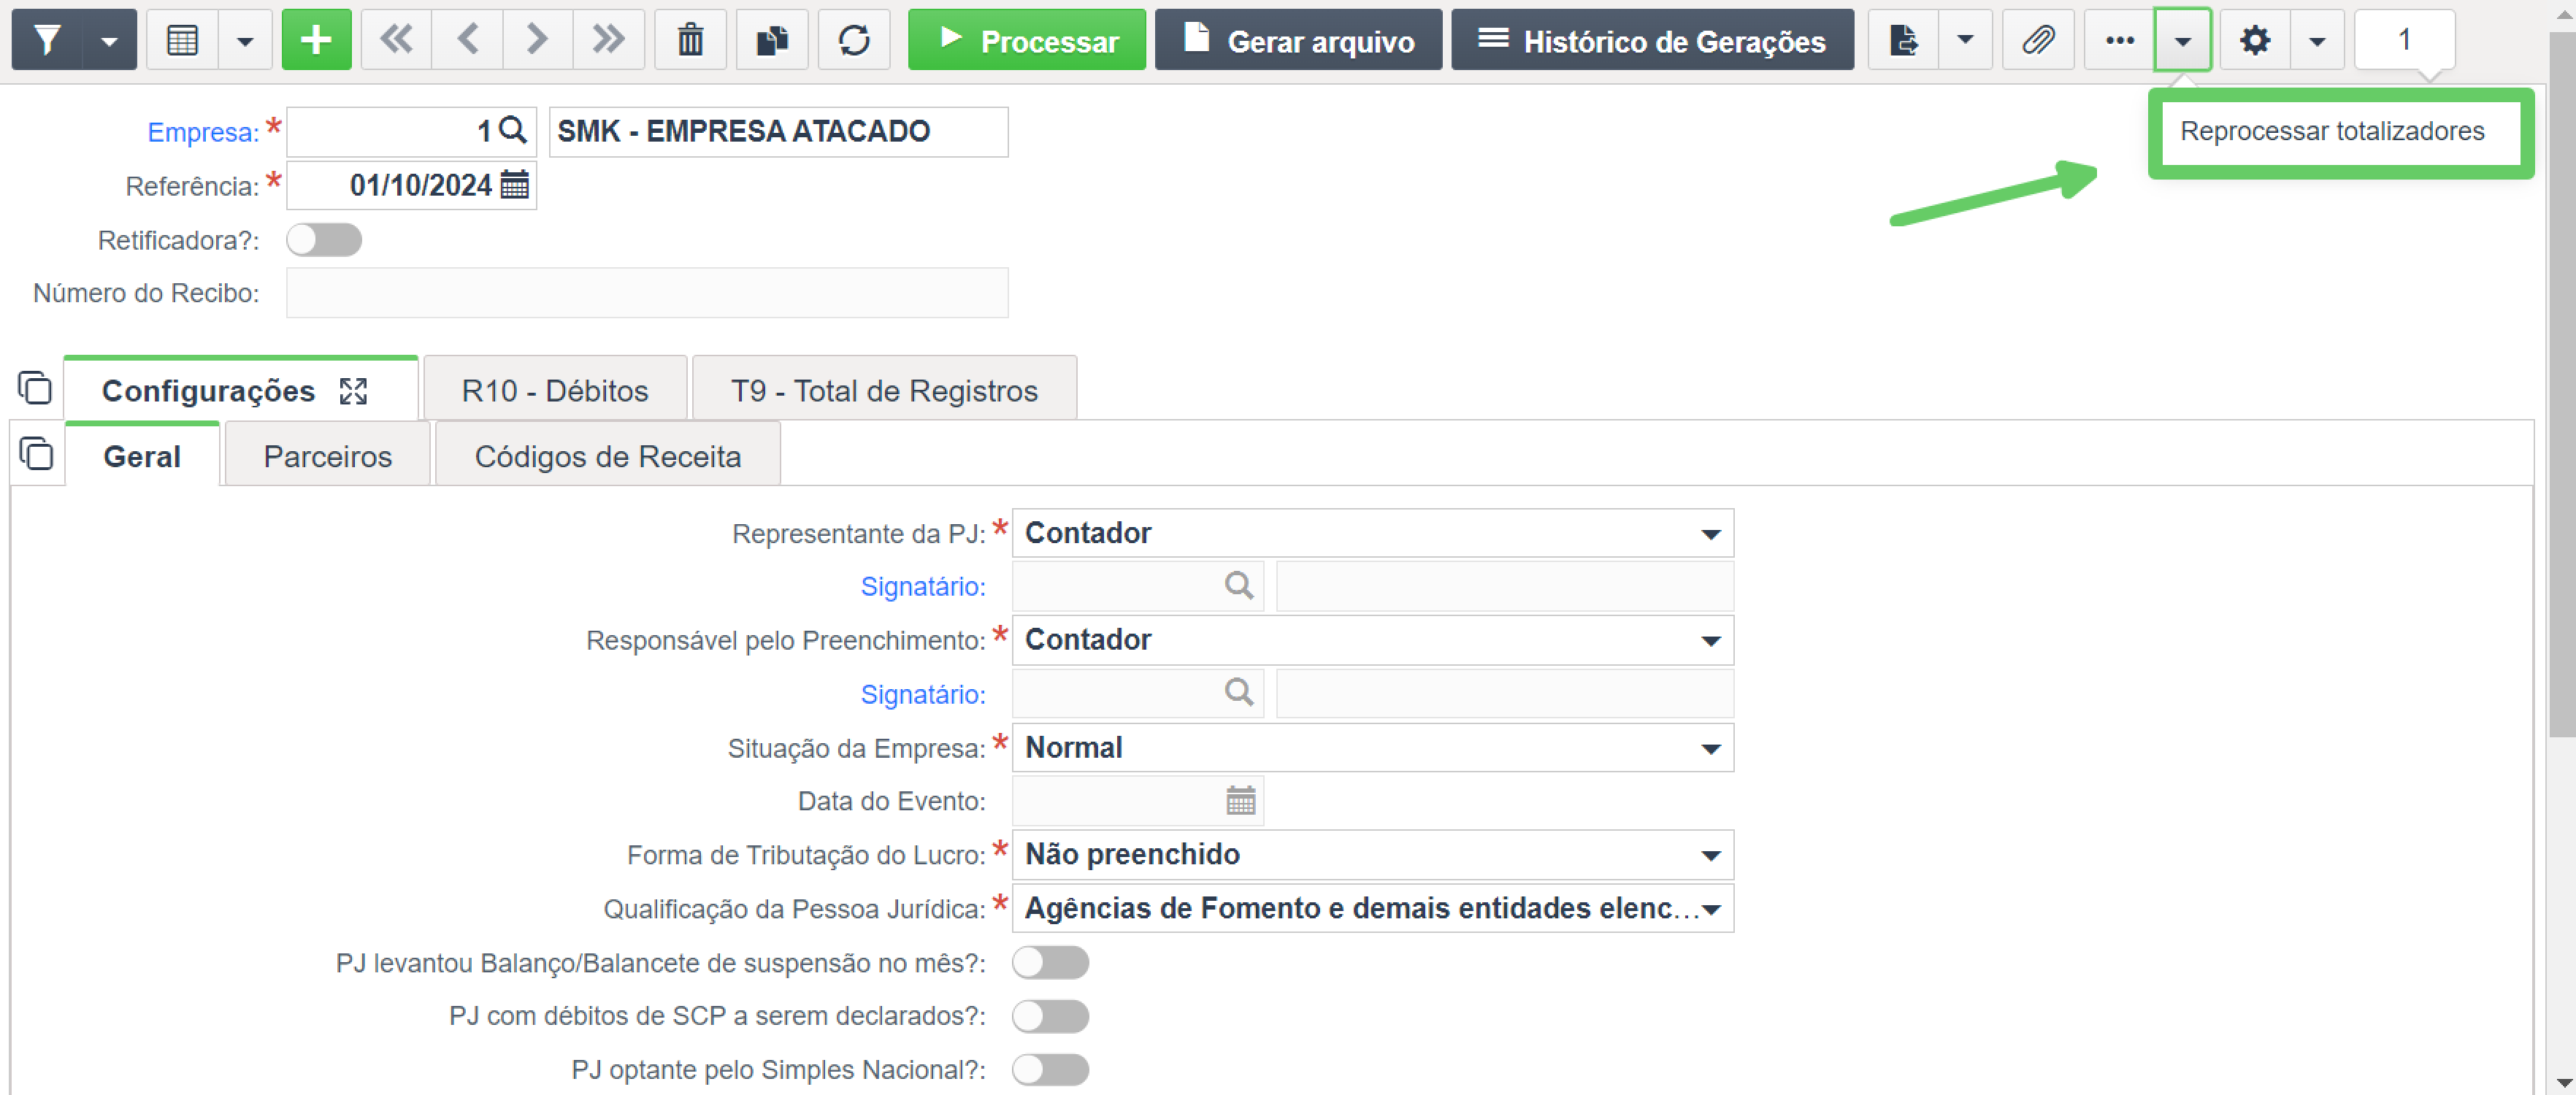Expand the settings gear dropdown arrow
Image resolution: width=2576 pixels, height=1095 pixels.
click(x=2317, y=40)
